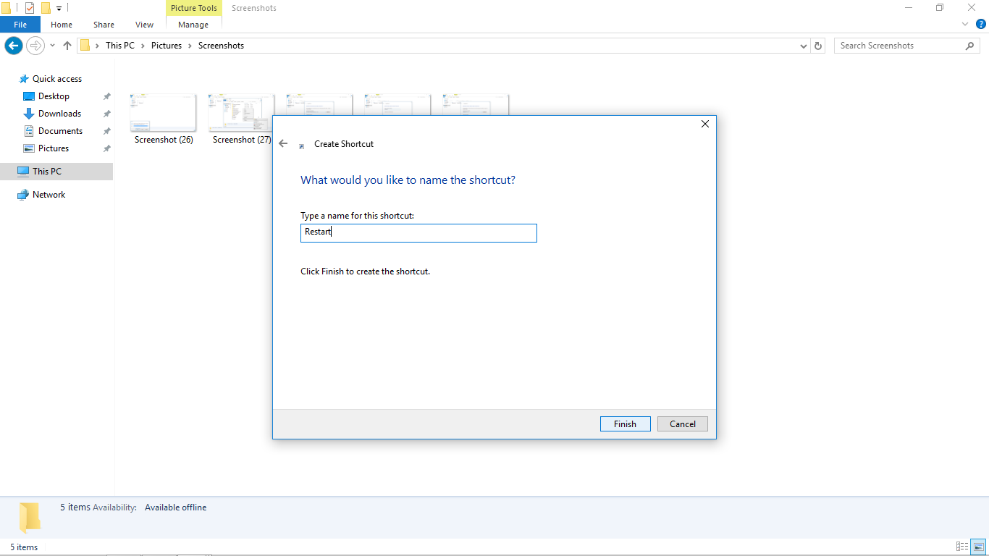Switch to the View ribbon tab
Image resolution: width=989 pixels, height=556 pixels.
[145, 25]
